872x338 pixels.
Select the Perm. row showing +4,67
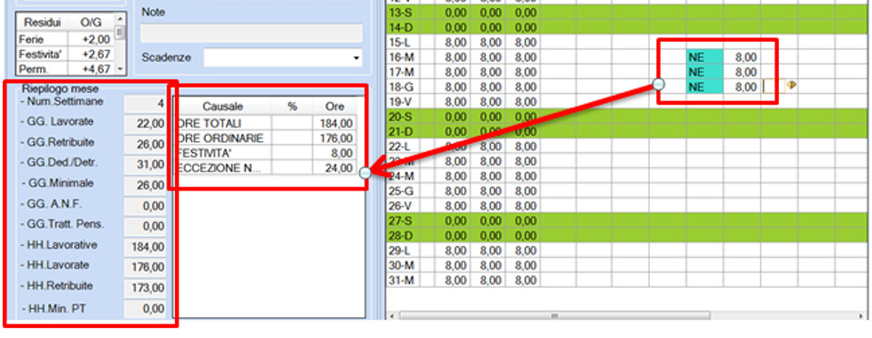coord(65,69)
